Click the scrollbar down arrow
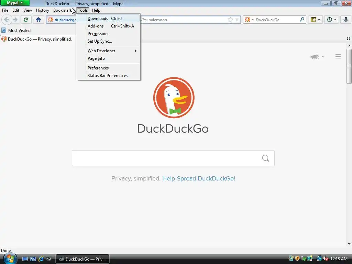352x264 pixels. (349, 244)
